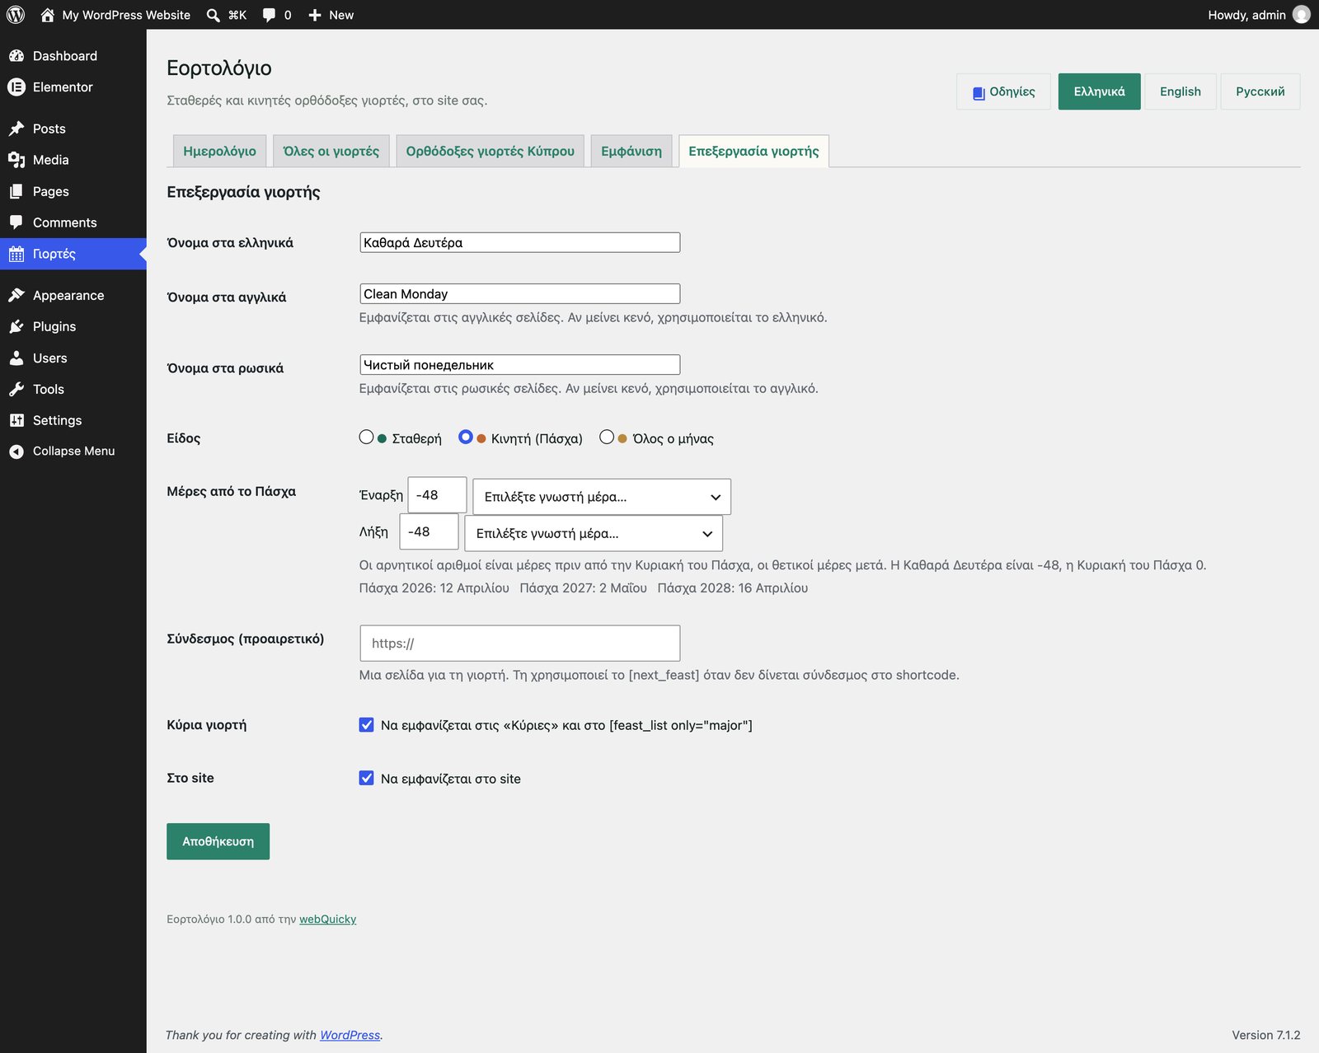The image size is (1319, 1053).
Task: Open the Λήξη known-day dropdown
Action: (x=594, y=533)
